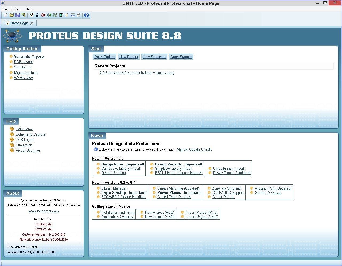Open Gerber X2 Output link
342x266 pixels.
[268, 192]
